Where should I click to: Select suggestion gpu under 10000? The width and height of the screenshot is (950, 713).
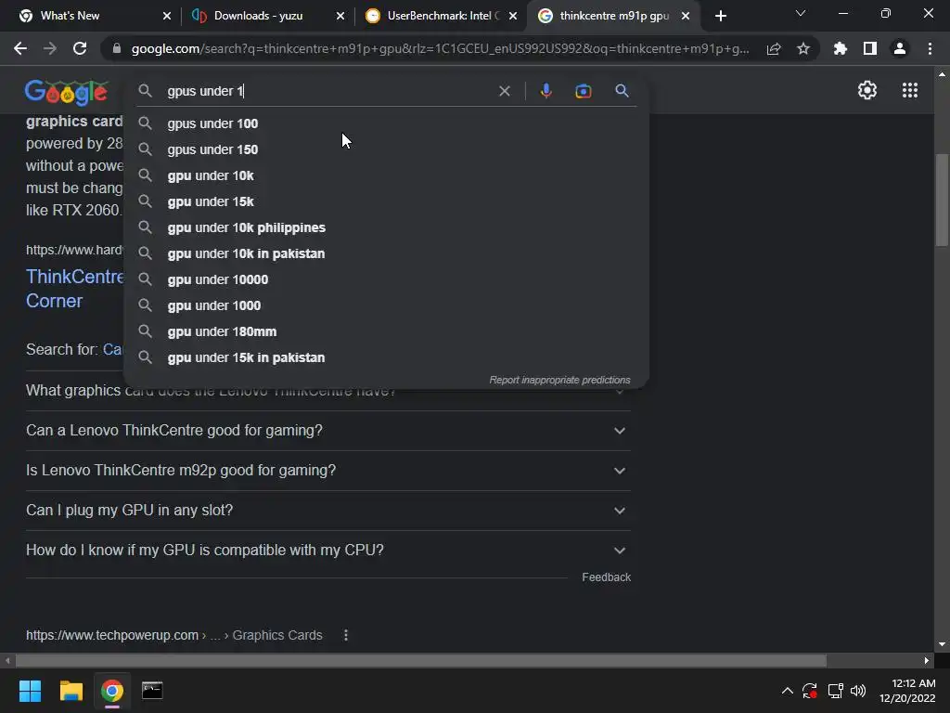pos(386,280)
